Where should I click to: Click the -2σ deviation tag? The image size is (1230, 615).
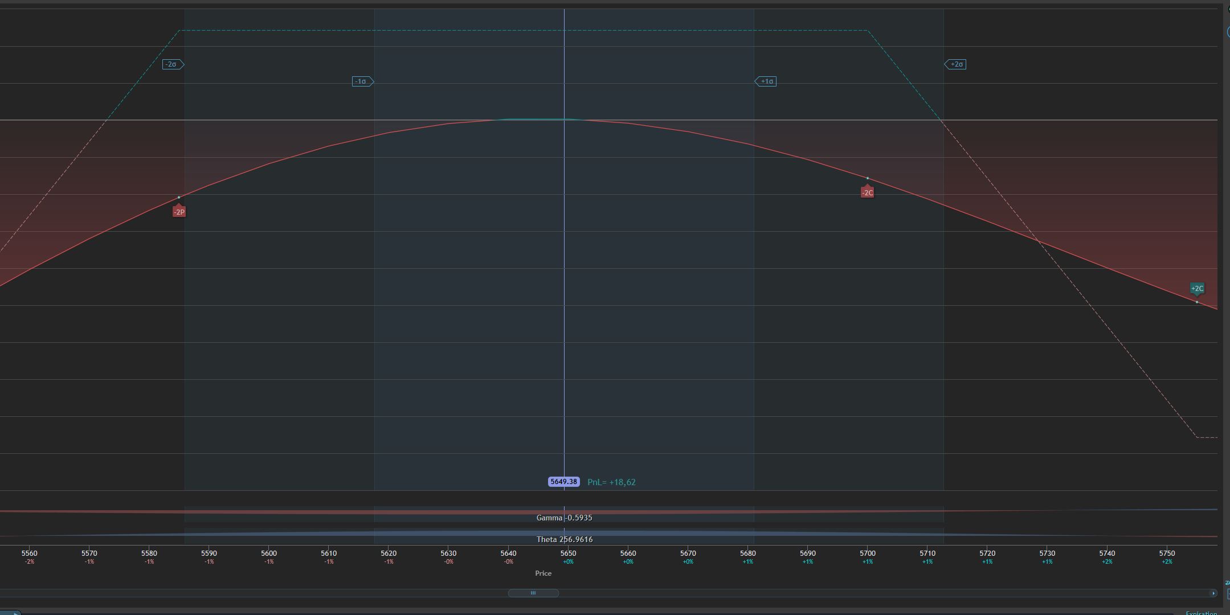(172, 64)
